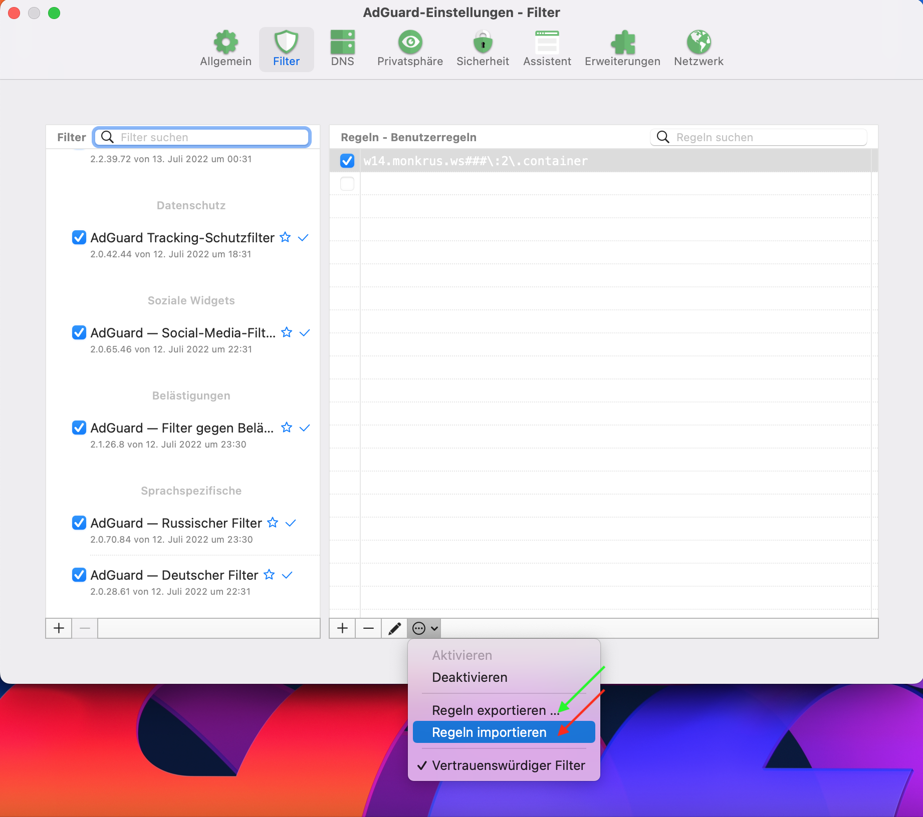The image size is (923, 817).
Task: Uncheck AdGuard Filter gegen Belästigungen
Action: tap(79, 428)
